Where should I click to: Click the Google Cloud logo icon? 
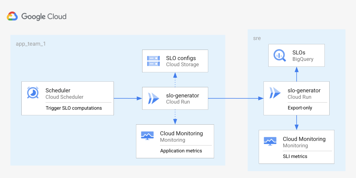coord(12,16)
